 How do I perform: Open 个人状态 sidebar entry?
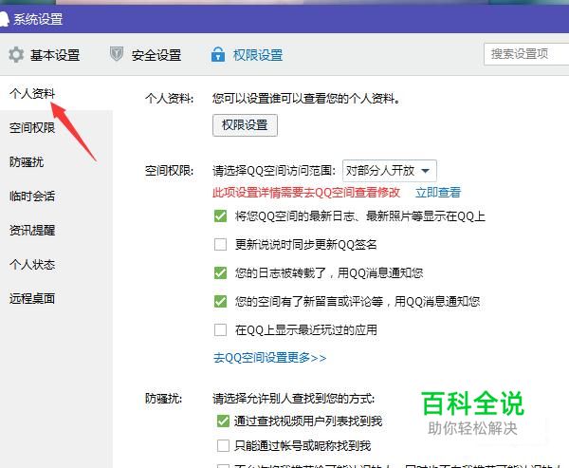point(32,264)
